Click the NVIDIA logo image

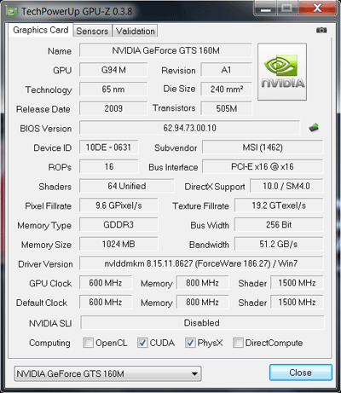[282, 72]
